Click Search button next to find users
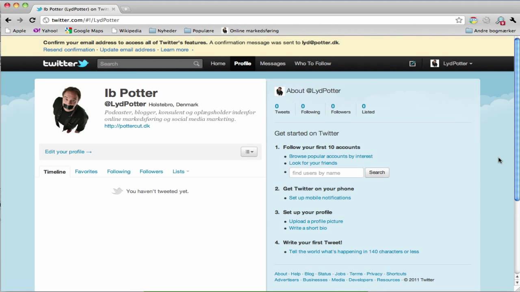 pyautogui.click(x=377, y=172)
